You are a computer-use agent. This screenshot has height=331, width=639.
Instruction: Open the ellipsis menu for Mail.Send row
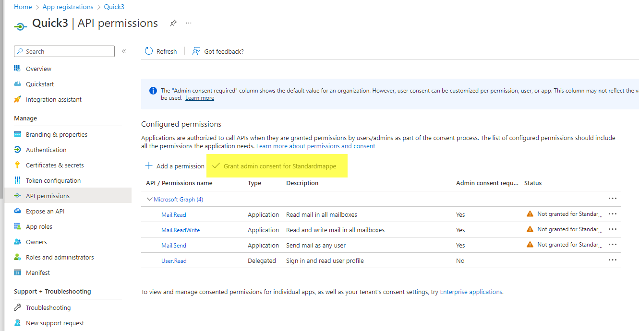(x=612, y=245)
